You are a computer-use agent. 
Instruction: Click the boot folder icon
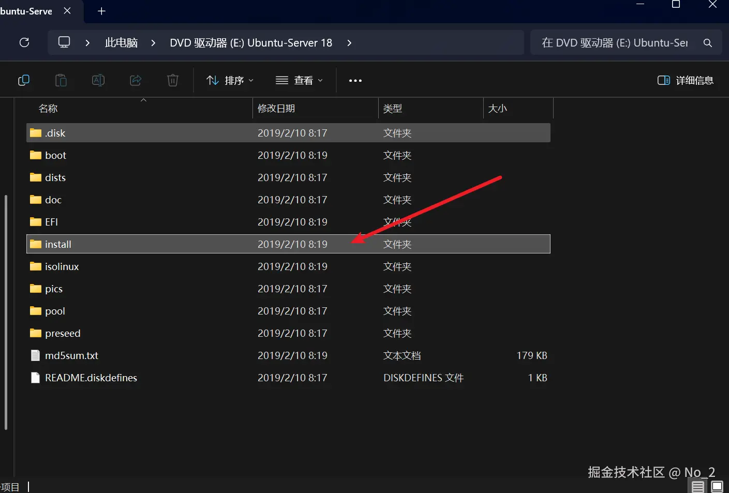click(x=36, y=155)
